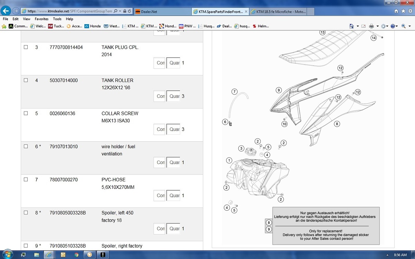The width and height of the screenshot is (415, 259).
Task: Switch to the Dealer.Net tab
Action: coord(162,11)
